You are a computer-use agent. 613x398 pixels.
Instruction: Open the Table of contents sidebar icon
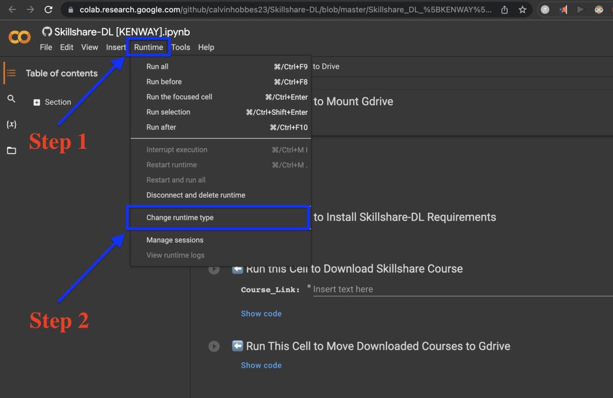[11, 73]
